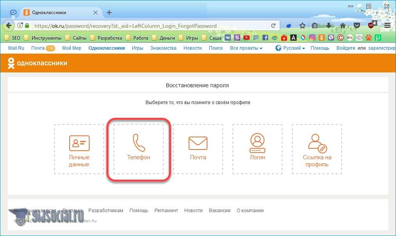Select the Почта envelope recovery option
The image size is (396, 236).
[198, 149]
